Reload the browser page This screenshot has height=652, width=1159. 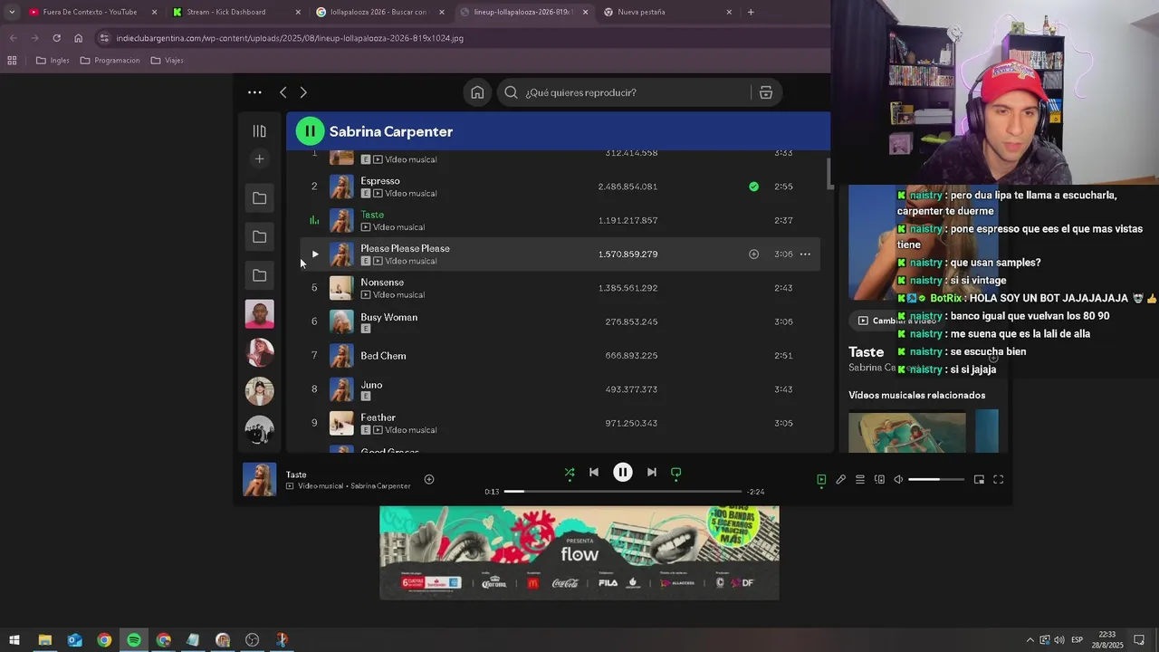(x=56, y=38)
